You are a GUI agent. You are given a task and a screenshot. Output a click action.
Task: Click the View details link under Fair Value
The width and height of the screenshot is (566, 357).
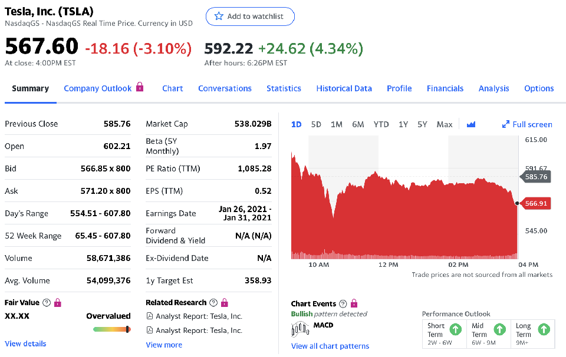pos(25,343)
